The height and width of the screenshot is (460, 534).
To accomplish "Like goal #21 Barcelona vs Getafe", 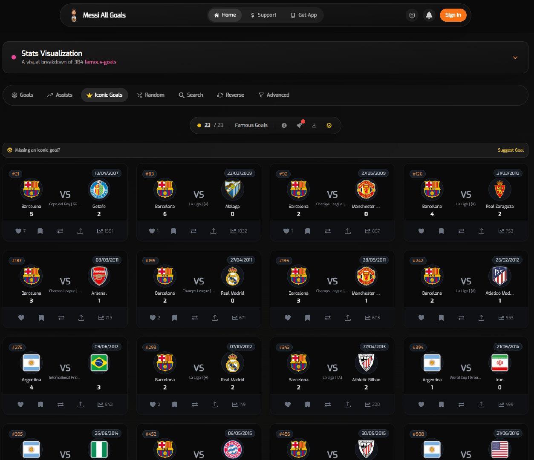I will click(x=18, y=231).
